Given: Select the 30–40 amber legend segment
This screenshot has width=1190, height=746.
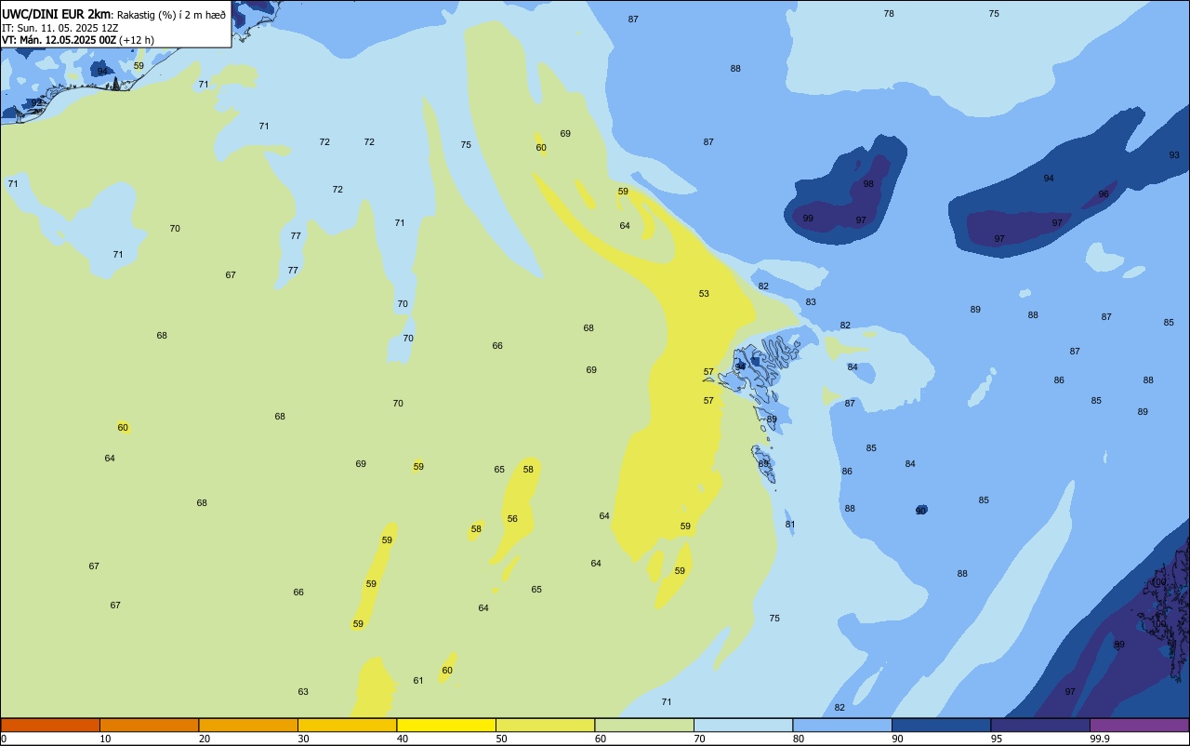Looking at the screenshot, I should coord(347,725).
